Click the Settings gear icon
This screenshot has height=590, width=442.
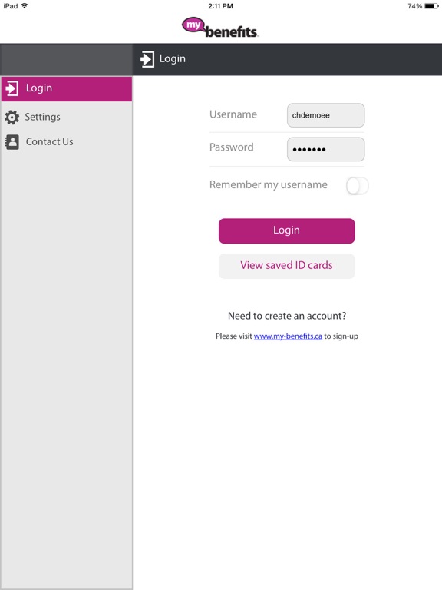12,118
